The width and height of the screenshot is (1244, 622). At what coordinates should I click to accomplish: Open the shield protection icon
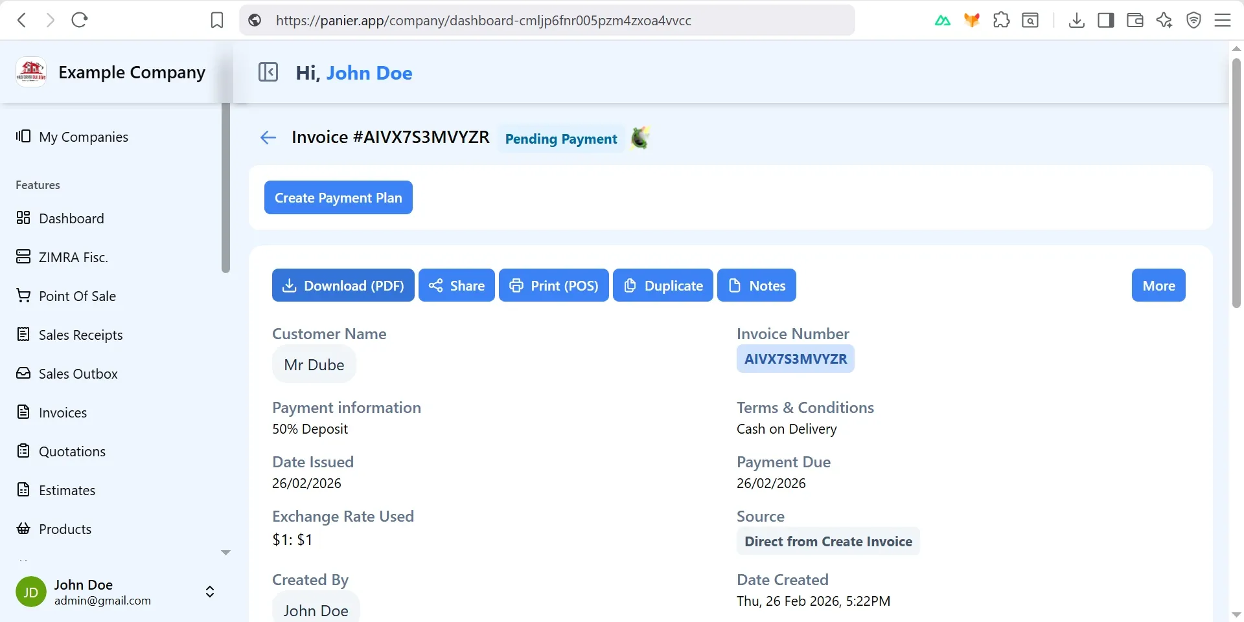pyautogui.click(x=1193, y=21)
